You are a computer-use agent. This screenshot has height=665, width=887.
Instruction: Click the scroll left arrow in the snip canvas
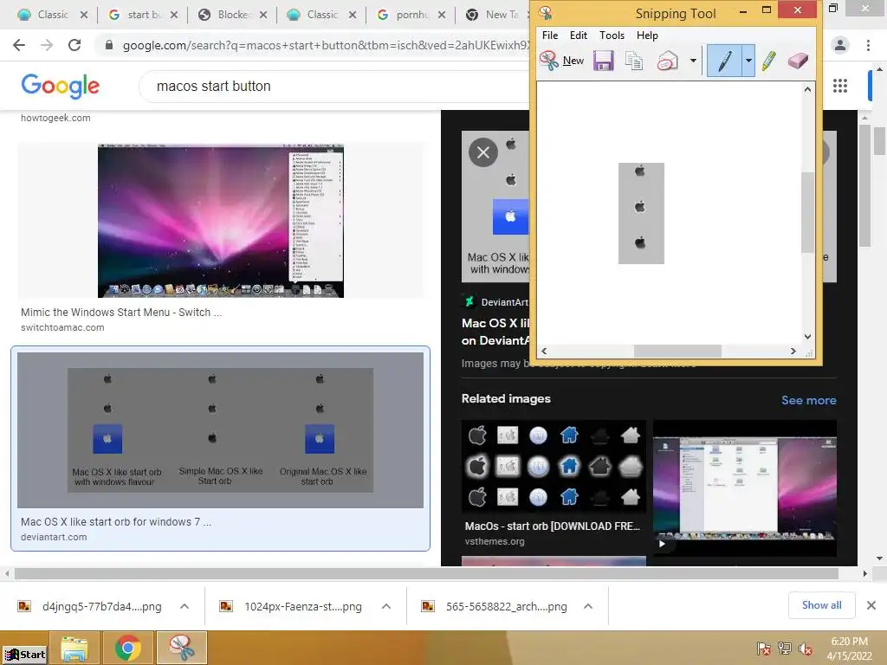click(x=544, y=352)
